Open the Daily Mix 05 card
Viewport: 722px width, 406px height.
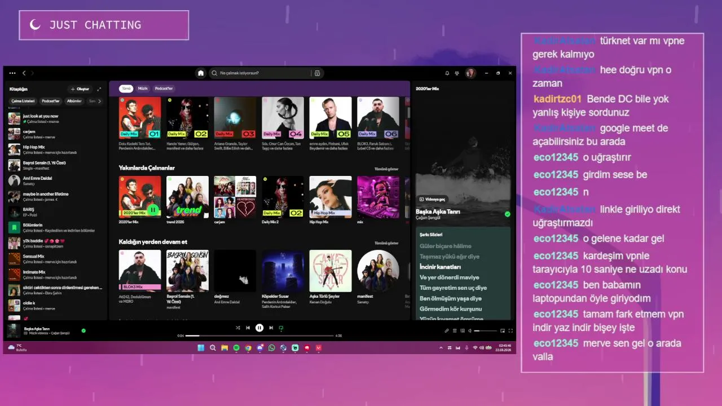point(331,122)
